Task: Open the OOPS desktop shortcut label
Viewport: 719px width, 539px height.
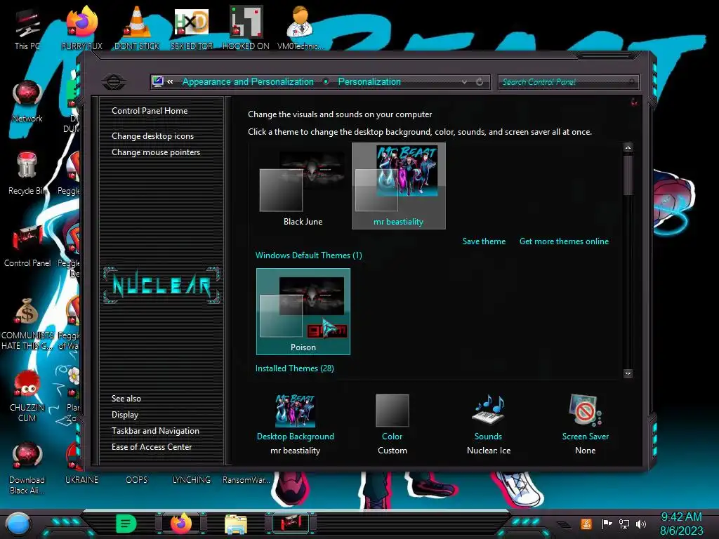Action: (x=137, y=479)
